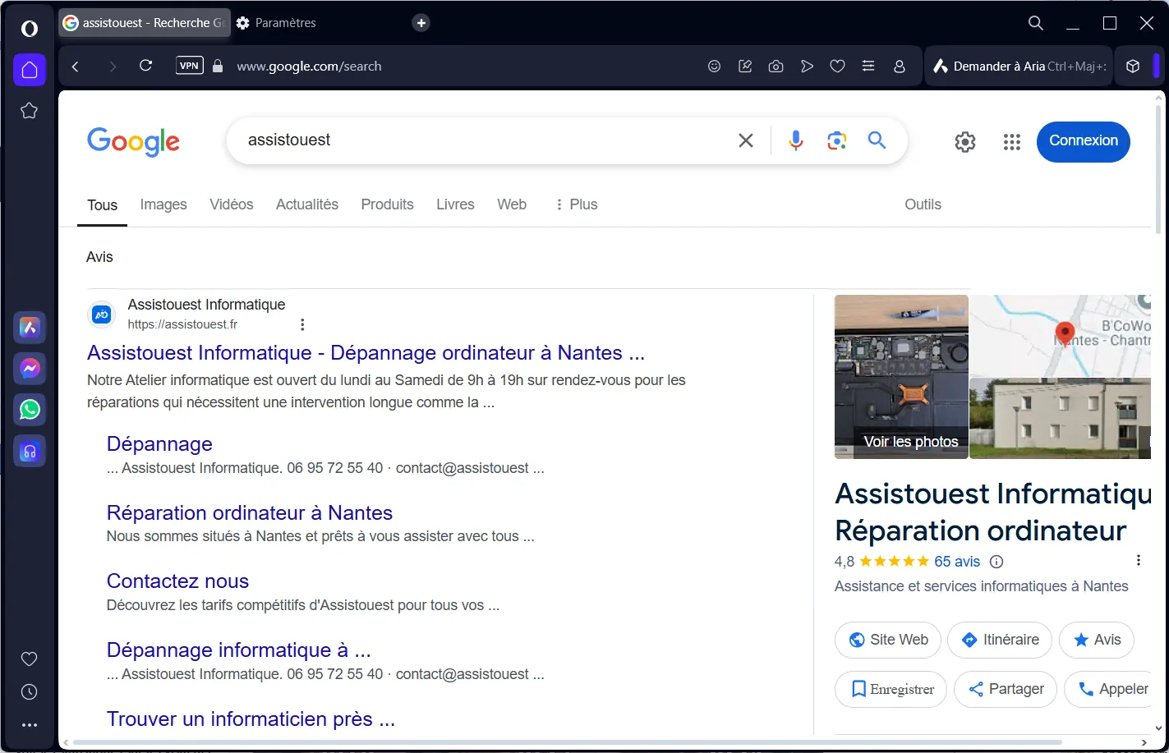Viewport: 1169px width, 753px height.
Task: Open the profile account icon in toolbar
Action: click(900, 67)
